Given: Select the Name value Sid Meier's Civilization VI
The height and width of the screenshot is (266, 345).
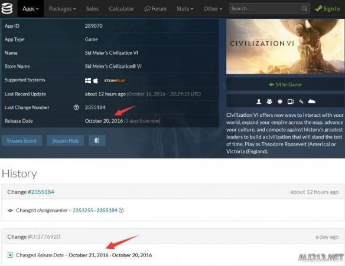Looking at the screenshot, I should coord(112,53).
